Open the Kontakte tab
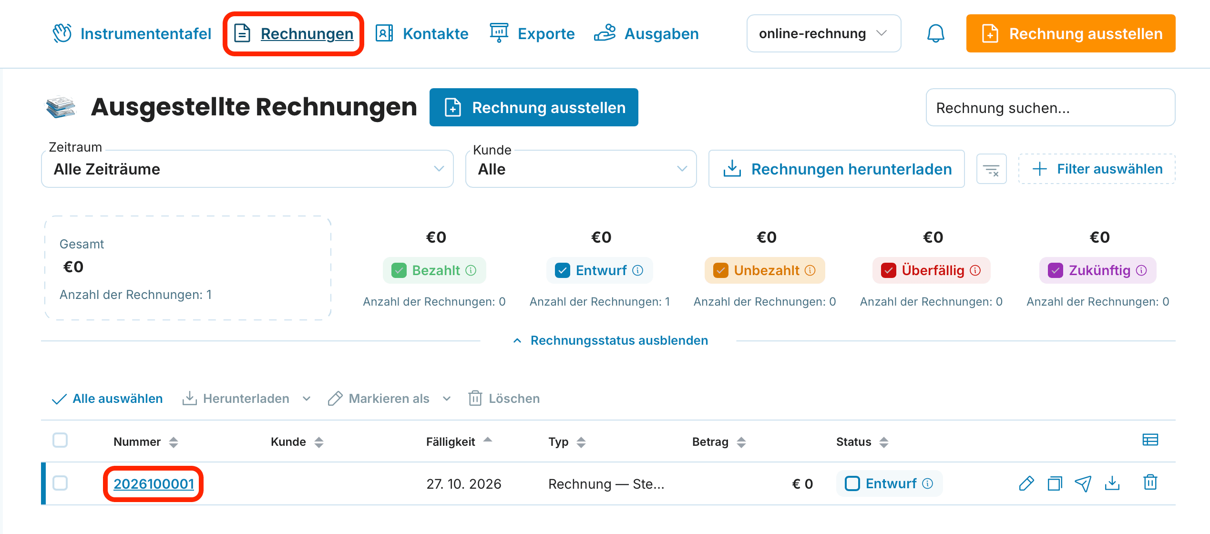 coord(422,33)
